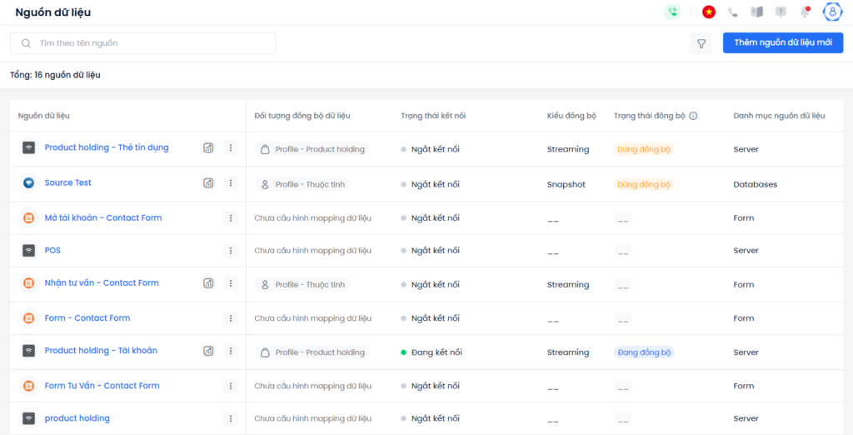Open statistics chart icon for Source Test

click(208, 183)
